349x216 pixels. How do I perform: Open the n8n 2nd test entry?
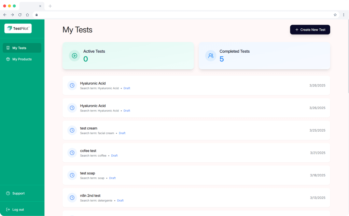click(x=196, y=198)
